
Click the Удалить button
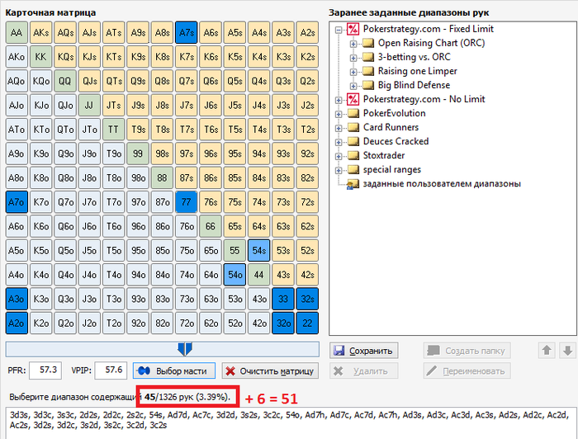[x=364, y=371]
